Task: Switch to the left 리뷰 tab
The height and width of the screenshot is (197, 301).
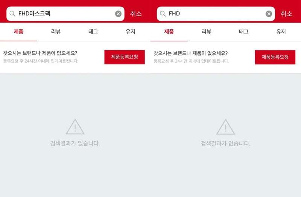Action: tap(56, 32)
